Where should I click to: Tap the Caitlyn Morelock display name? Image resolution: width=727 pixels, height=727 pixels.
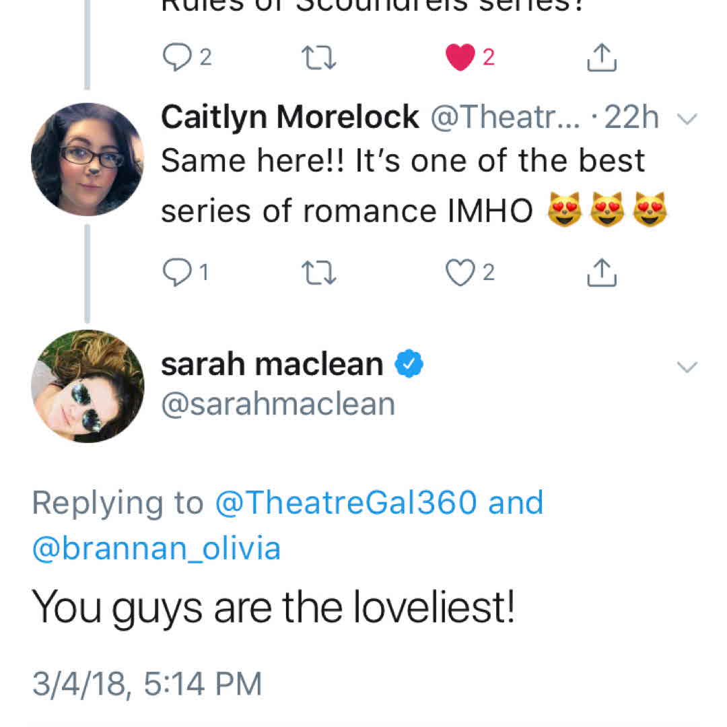point(289,118)
